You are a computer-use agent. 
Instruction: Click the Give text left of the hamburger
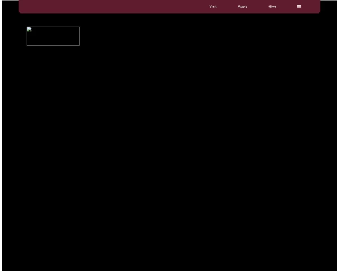tap(272, 6)
